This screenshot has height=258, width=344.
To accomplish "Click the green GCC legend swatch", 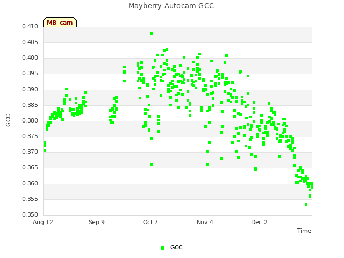I will tap(162, 248).
